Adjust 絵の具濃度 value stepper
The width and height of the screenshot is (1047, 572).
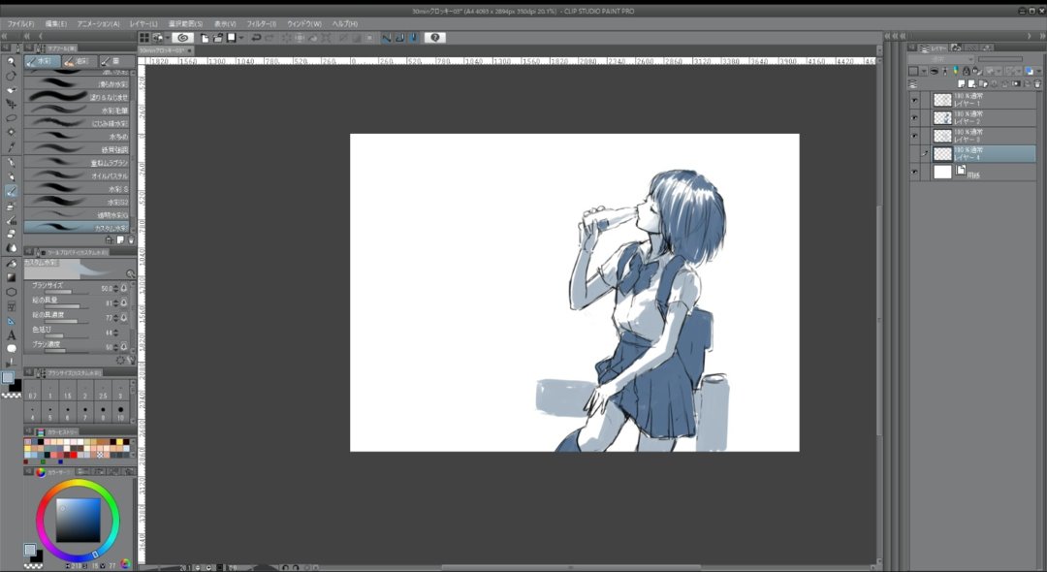[115, 318]
